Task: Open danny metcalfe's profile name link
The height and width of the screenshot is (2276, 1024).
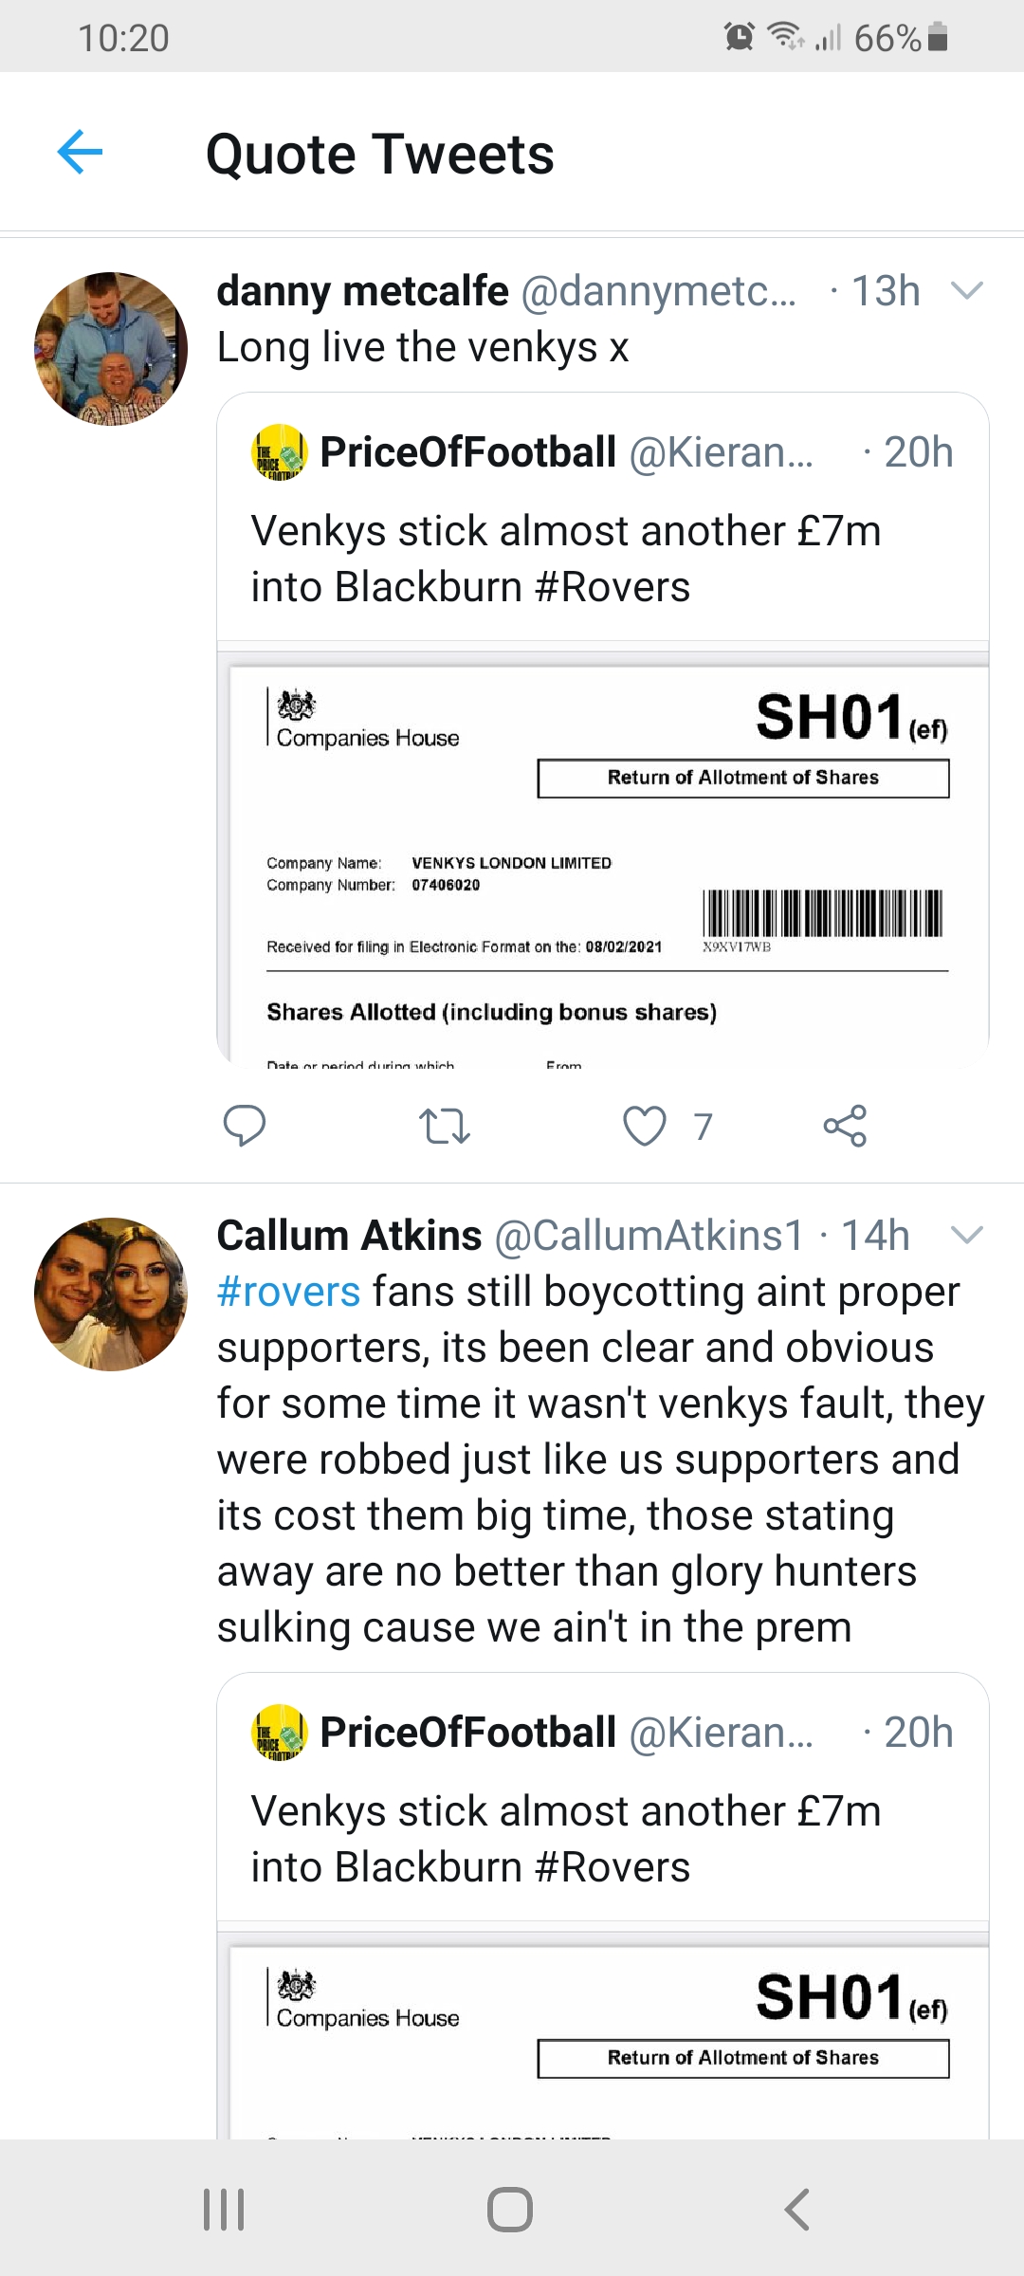Action: 362,291
